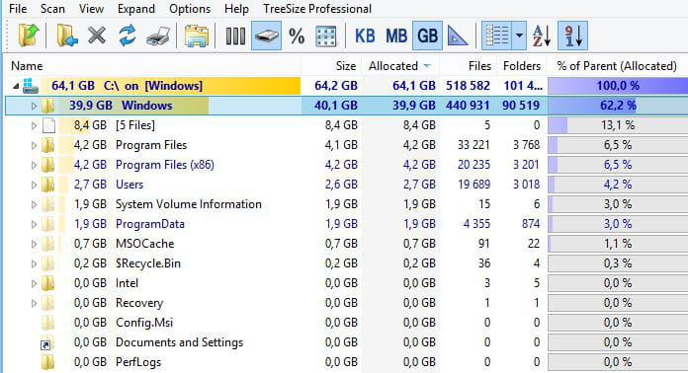Select the Documents and Settings name

[180, 342]
